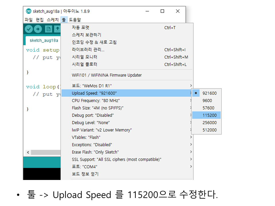Open 시리얼 모니터 entry
Image resolution: width=275 pixels, height=206 pixels.
coord(127,57)
